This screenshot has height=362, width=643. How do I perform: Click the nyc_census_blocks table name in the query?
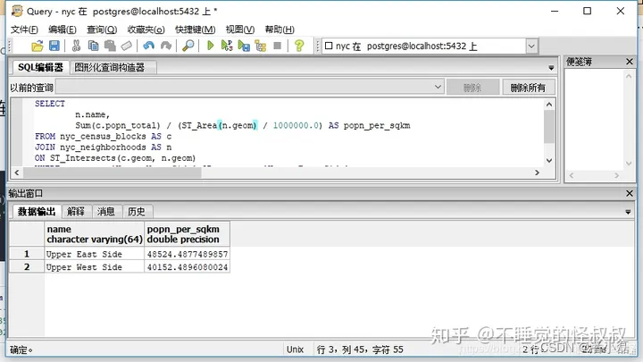click(103, 136)
